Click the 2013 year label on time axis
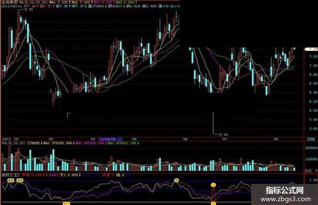The height and width of the screenshot is (205, 318). tap(6, 139)
